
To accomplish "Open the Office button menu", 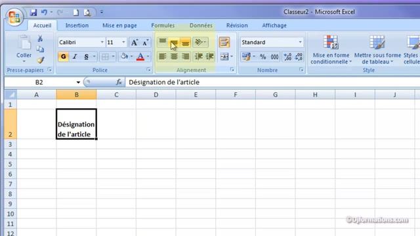I will click(14, 16).
